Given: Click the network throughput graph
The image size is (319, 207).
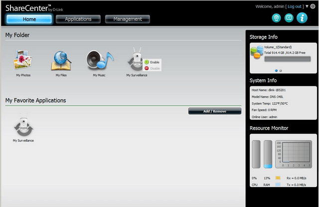Looking at the screenshot, I should pos(294,154).
